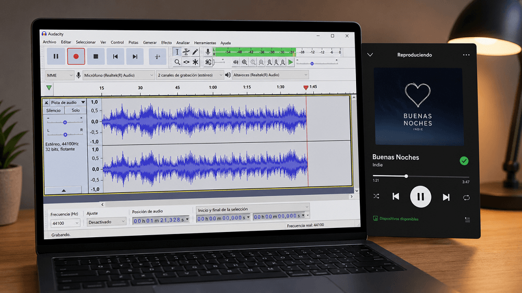Open Altavoces (Realtek(R) Audio) dropdown
Image resolution: width=522 pixels, height=293 pixels.
(270, 75)
